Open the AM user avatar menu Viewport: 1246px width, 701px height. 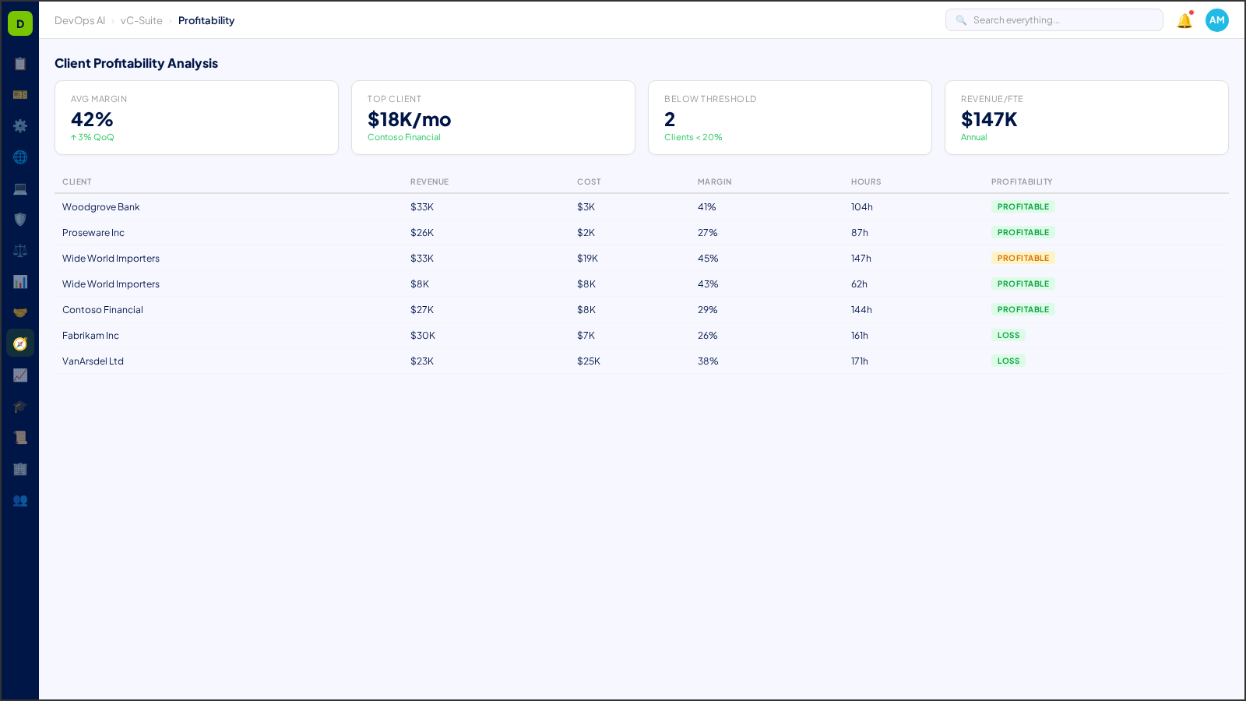point(1216,20)
